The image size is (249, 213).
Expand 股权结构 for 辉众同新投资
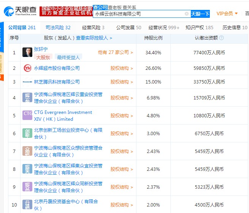[122, 187]
